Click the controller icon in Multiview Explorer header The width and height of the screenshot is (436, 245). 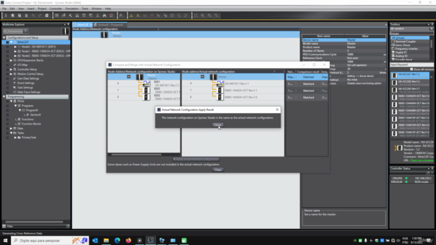[65, 31]
